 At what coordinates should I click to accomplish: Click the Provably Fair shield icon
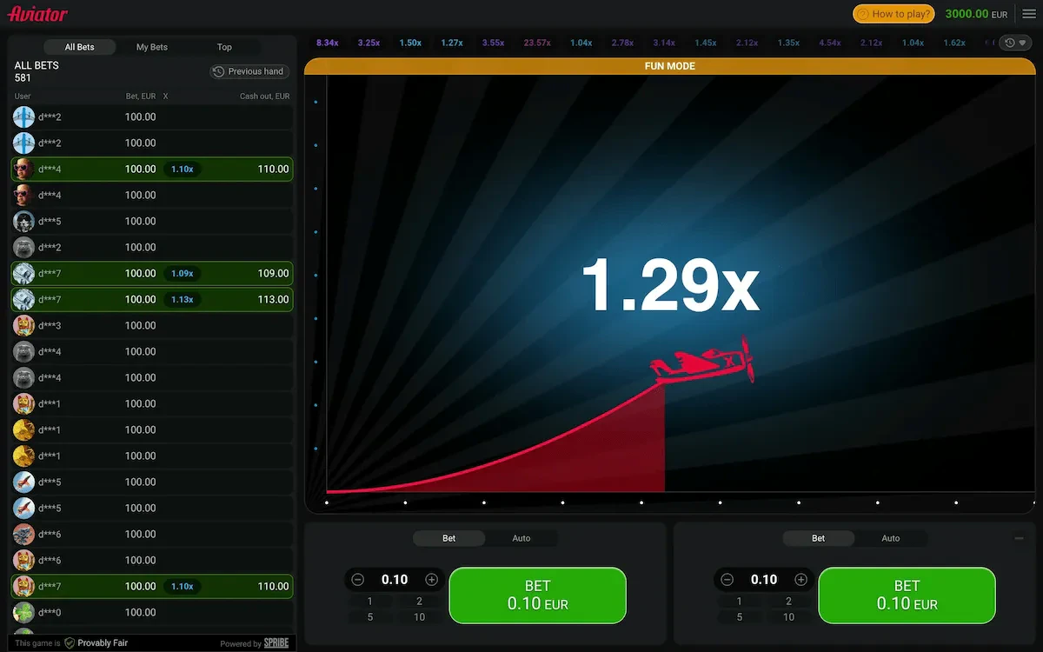[70, 643]
